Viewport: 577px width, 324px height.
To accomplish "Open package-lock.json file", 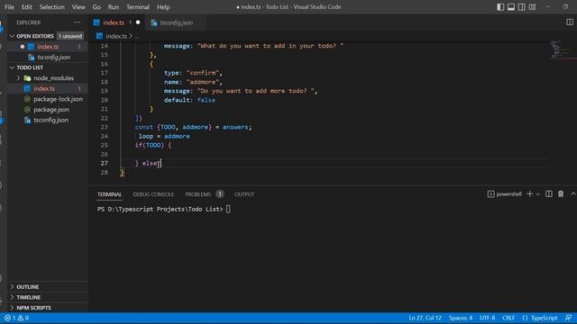I will pyautogui.click(x=58, y=99).
